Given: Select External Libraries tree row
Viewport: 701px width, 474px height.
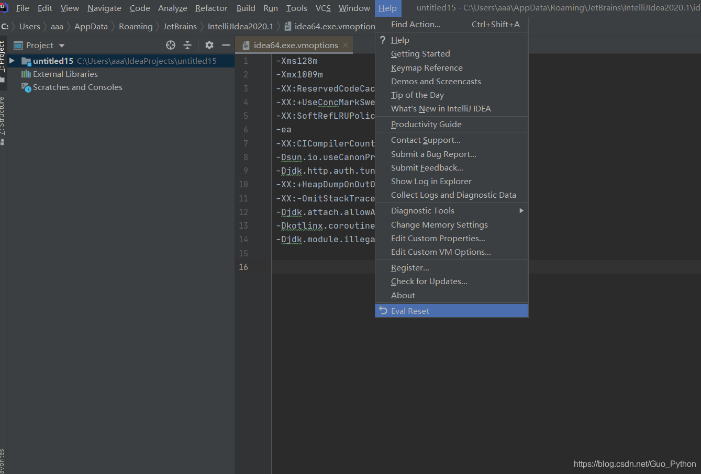Looking at the screenshot, I should tap(121, 74).
